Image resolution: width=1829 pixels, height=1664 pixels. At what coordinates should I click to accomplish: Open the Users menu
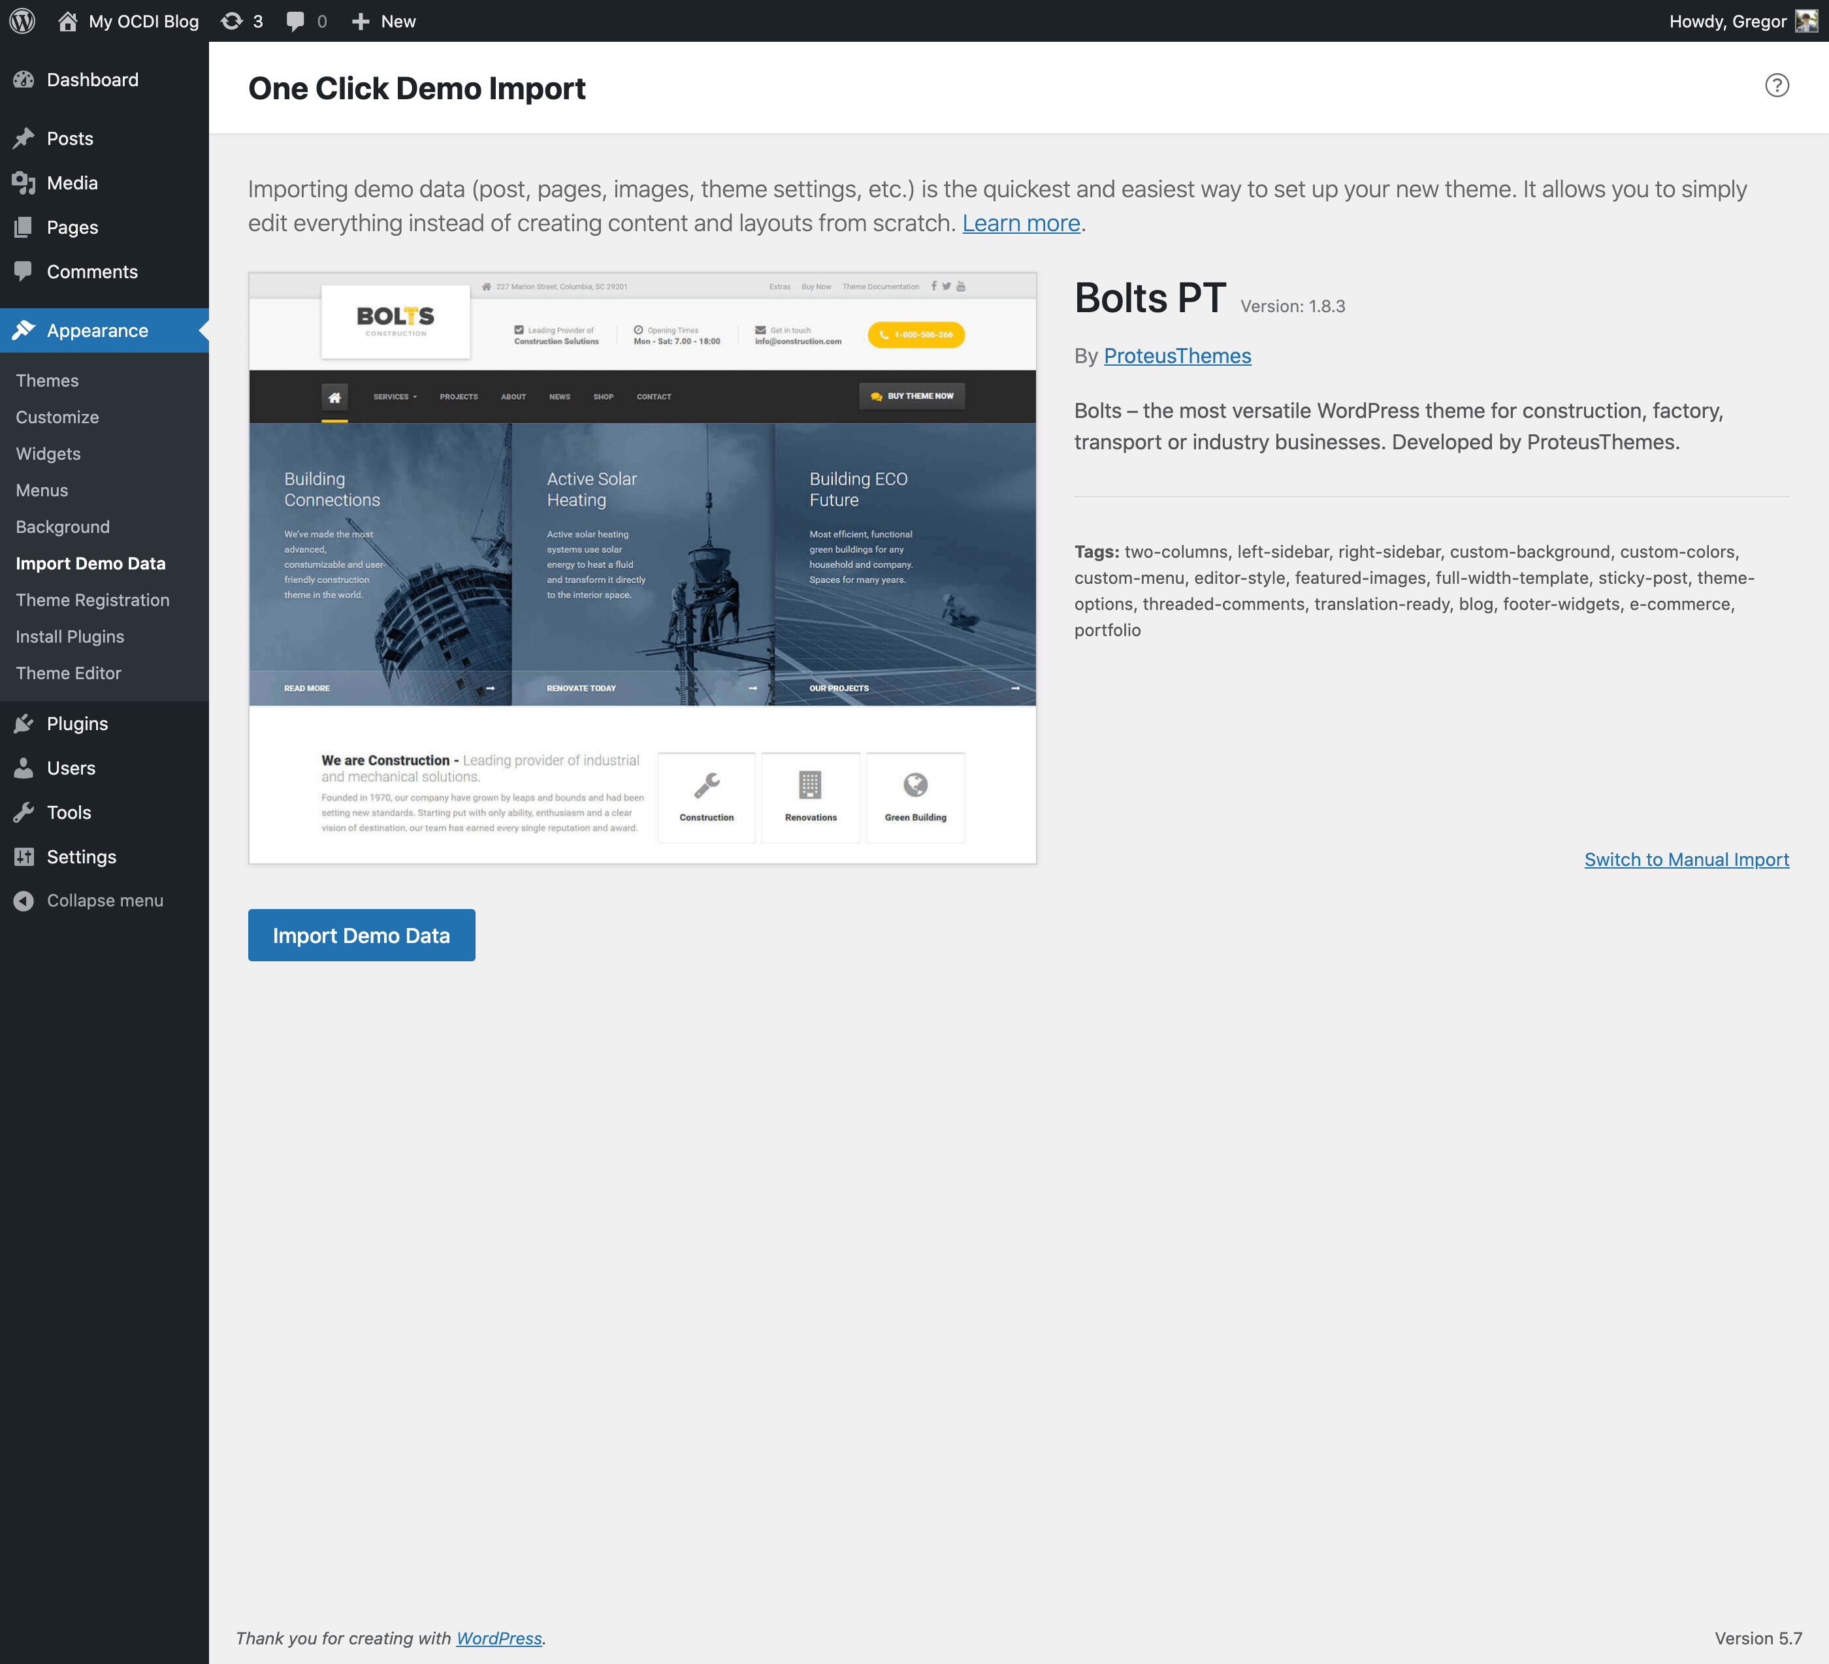[71, 768]
